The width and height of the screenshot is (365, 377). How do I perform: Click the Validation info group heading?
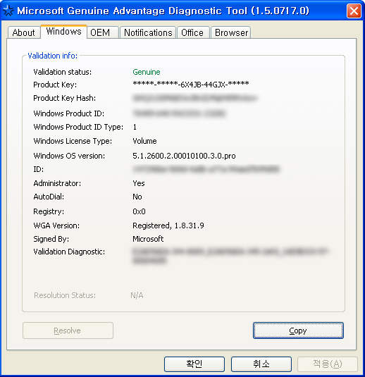[53, 56]
